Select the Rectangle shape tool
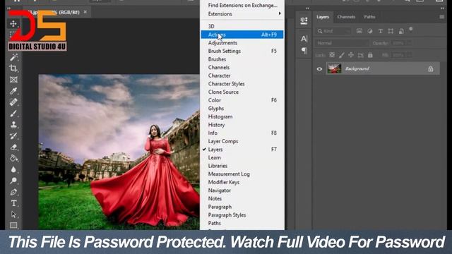The height and width of the screenshot is (254, 452). (x=13, y=225)
